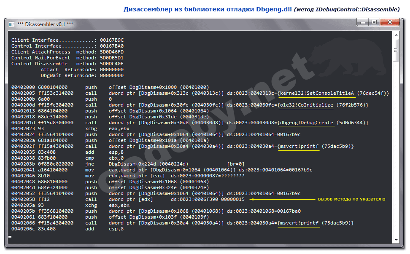Image resolution: width=410 pixels, height=254 pixels.
Task: Click the 'add esp,8' line at 00402035
Action: [x=67, y=152]
